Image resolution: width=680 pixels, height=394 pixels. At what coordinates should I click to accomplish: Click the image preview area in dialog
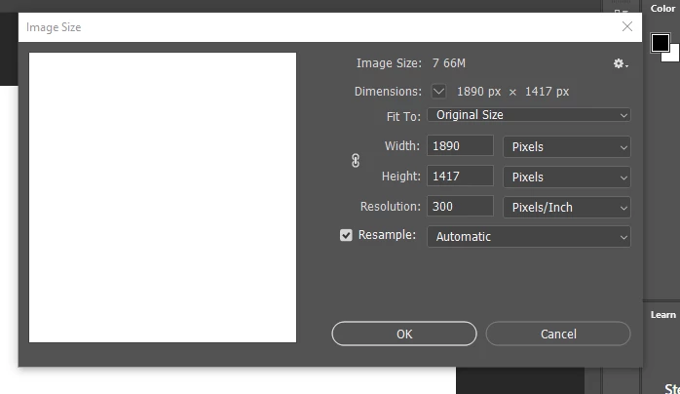(163, 197)
